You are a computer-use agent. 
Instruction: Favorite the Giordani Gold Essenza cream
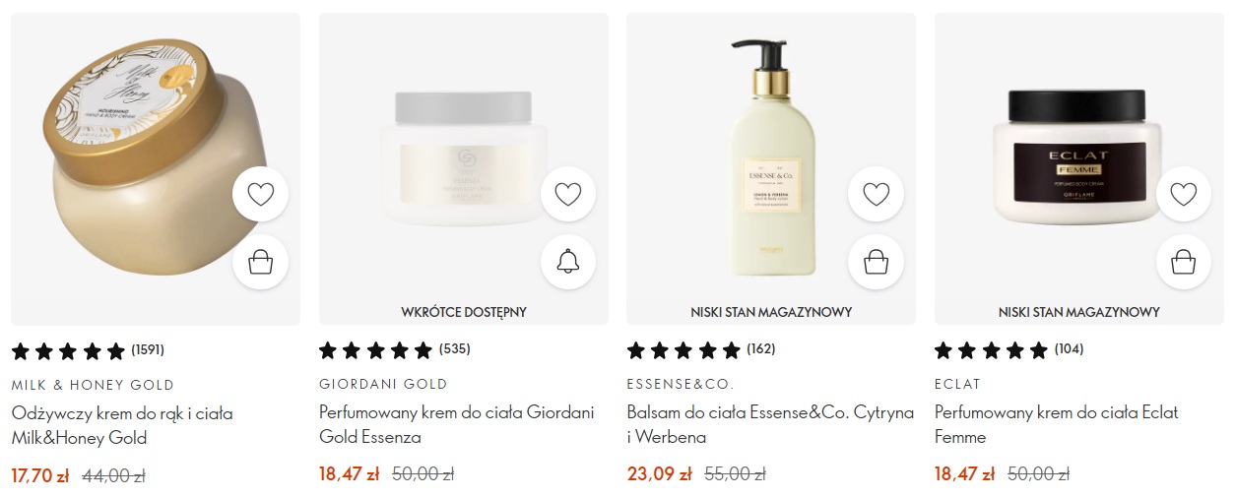568,194
